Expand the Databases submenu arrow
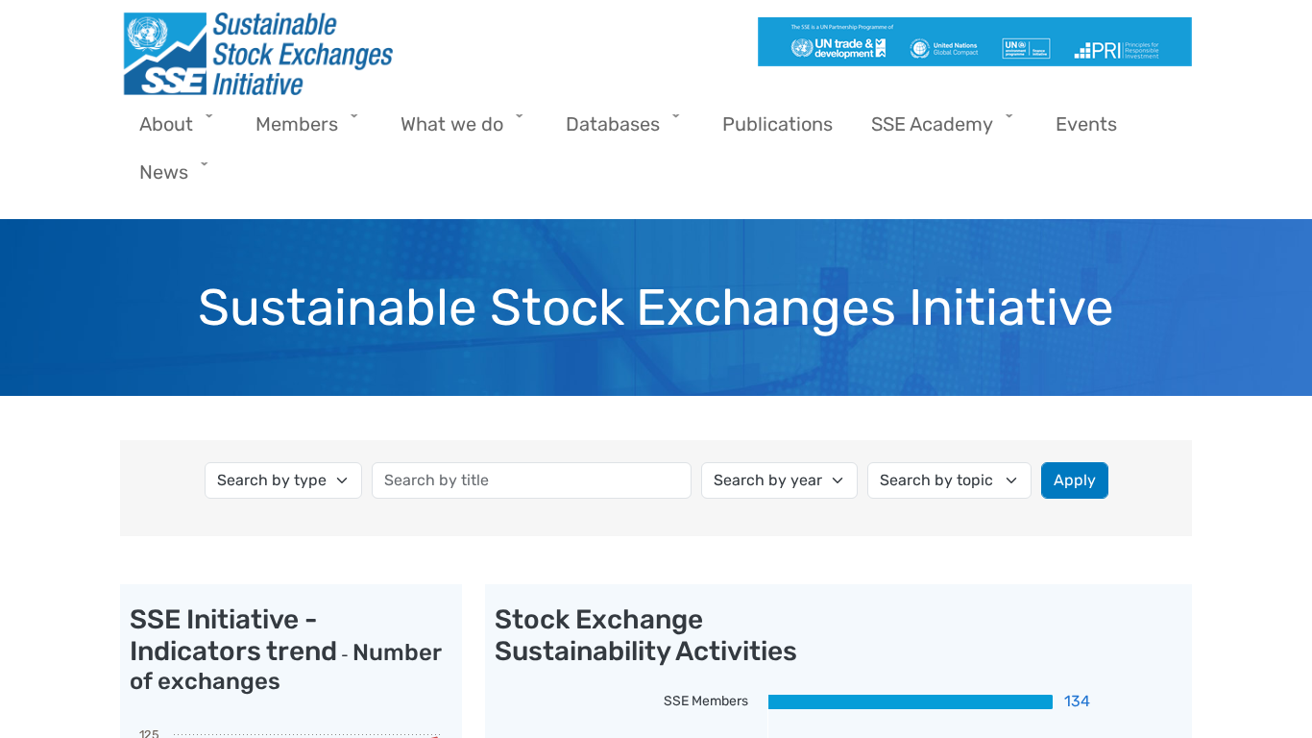The height and width of the screenshot is (738, 1312). click(676, 116)
